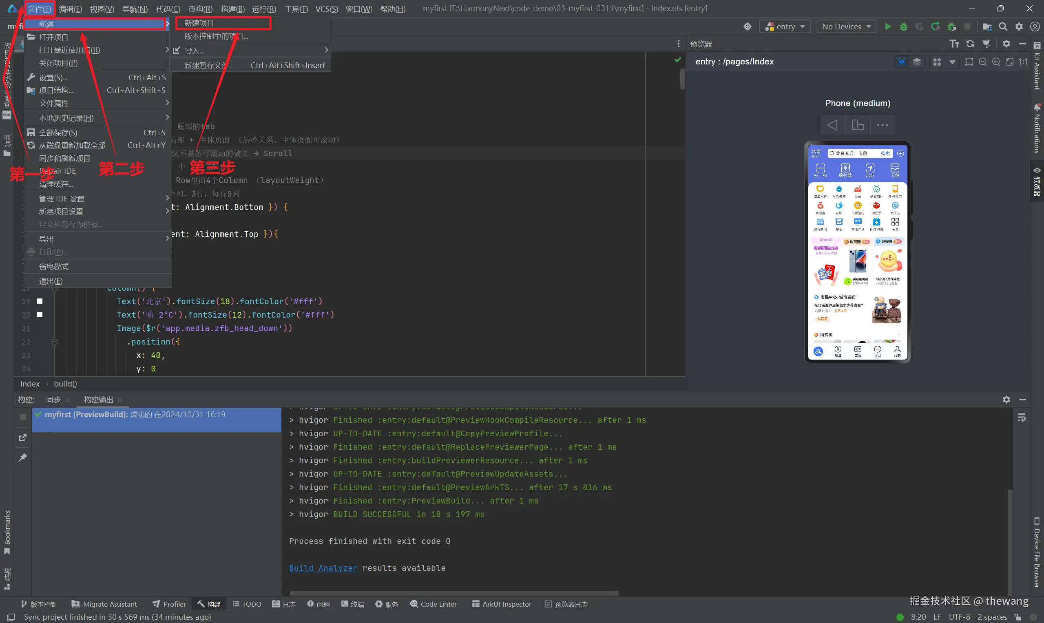
Task: Open the 构建(B) menu
Action: pos(232,9)
